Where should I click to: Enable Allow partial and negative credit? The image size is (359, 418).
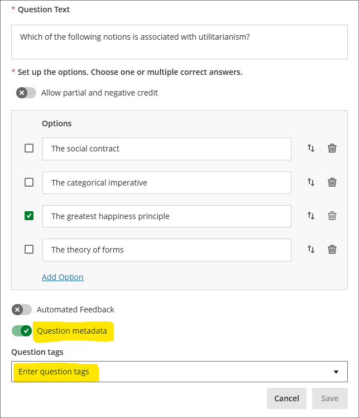[x=26, y=93]
